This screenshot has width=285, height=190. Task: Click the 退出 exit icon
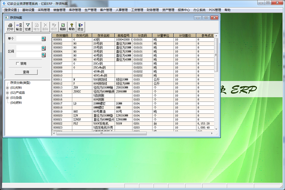tap(81, 27)
